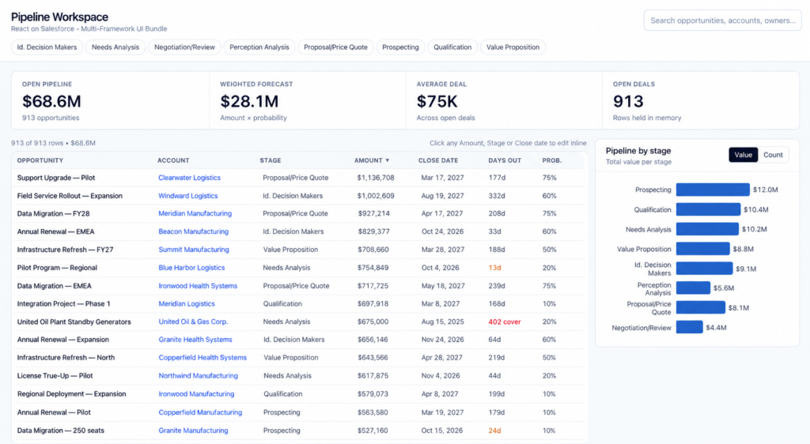Filter by Id. Decision Makers chip
810x444 pixels.
47,47
